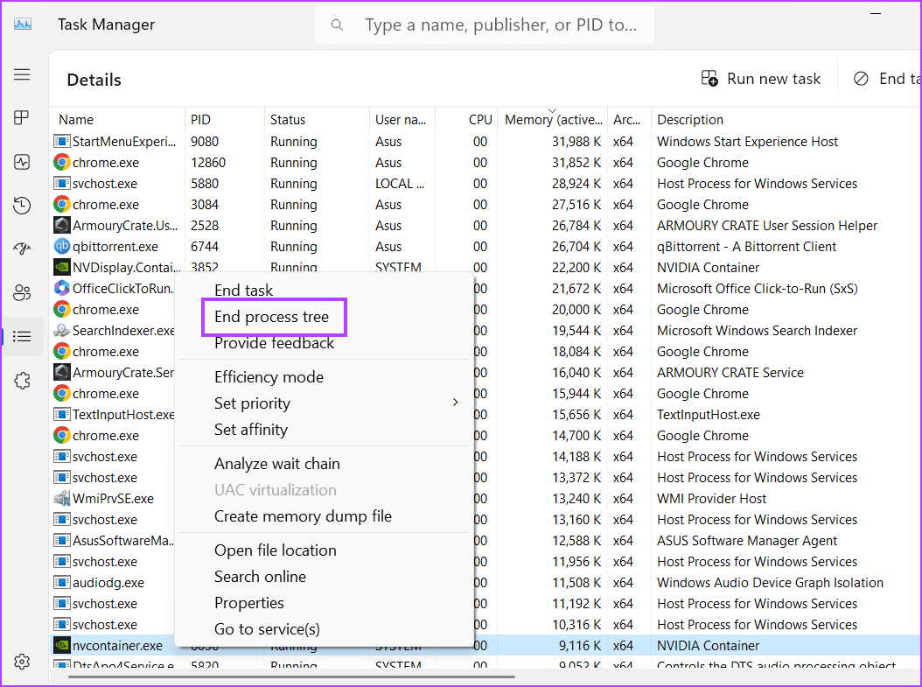This screenshot has width=922, height=687.
Task: Click Chrome icon for PID 12860
Action: coord(62,162)
